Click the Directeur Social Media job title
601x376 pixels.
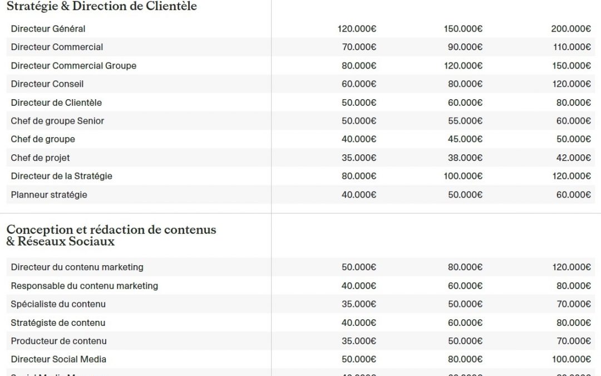click(x=58, y=359)
